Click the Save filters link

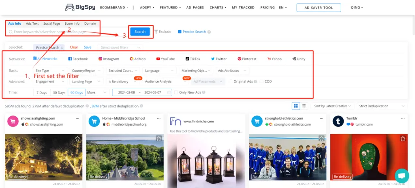[88, 47]
